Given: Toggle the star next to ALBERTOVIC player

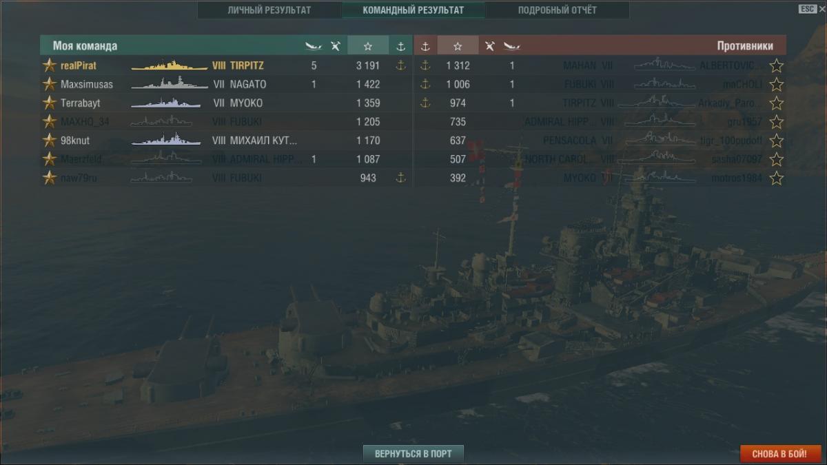Looking at the screenshot, I should 777,65.
